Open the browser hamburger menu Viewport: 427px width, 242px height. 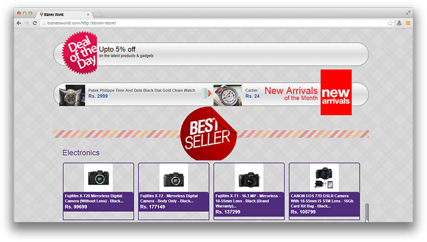tap(408, 23)
